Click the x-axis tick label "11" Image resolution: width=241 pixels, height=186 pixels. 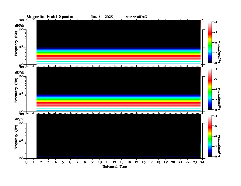pyautogui.click(x=107, y=162)
